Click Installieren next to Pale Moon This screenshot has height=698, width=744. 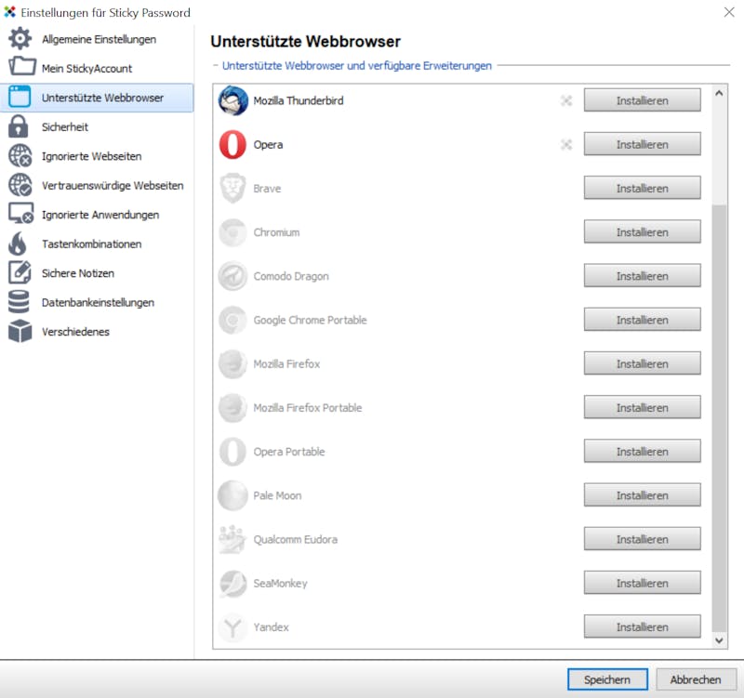[642, 495]
